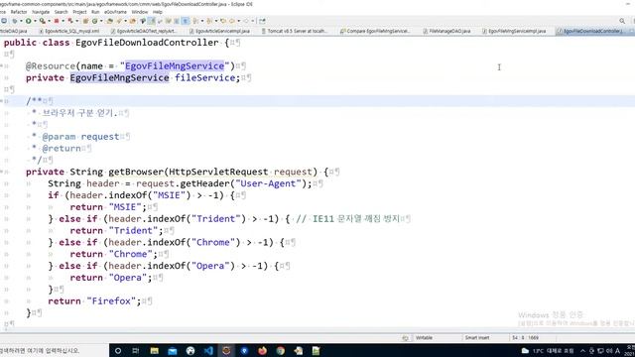Click the getBrowser method name in code
The image size is (635, 357).
[x=136, y=172]
